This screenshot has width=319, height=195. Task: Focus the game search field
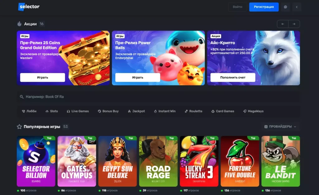click(158, 97)
